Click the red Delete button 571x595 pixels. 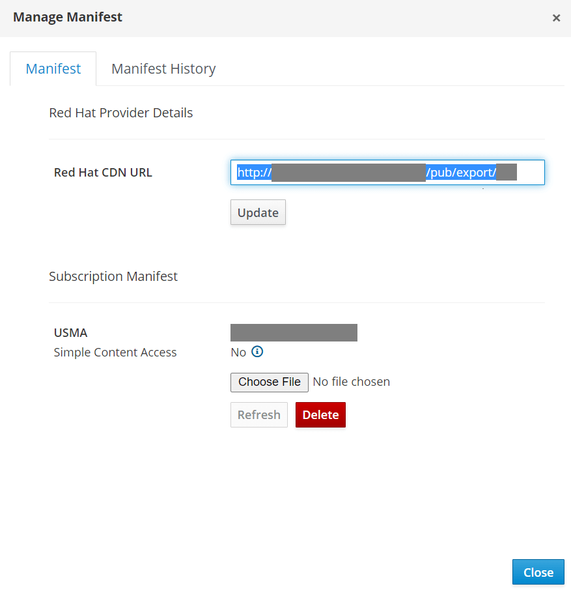click(x=320, y=415)
